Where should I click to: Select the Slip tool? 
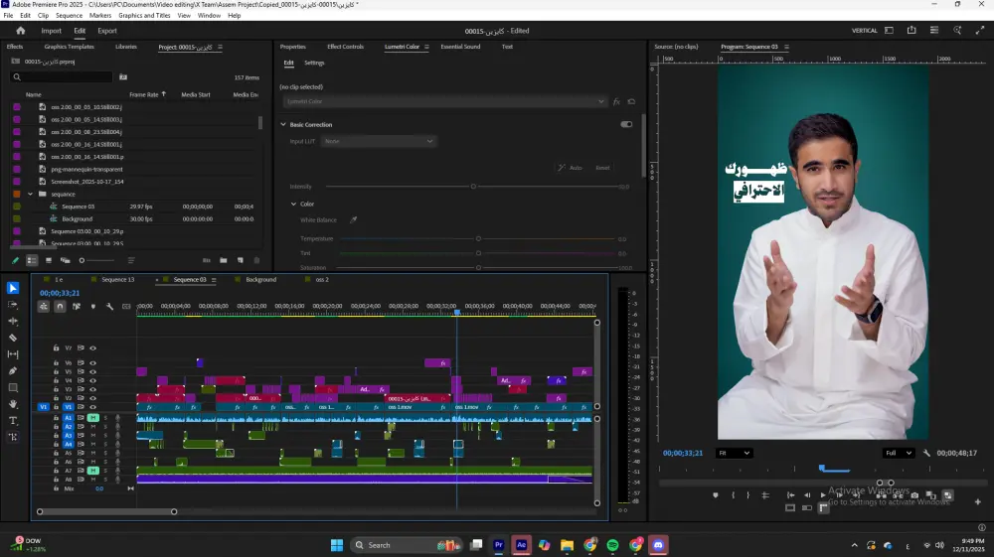pos(13,353)
